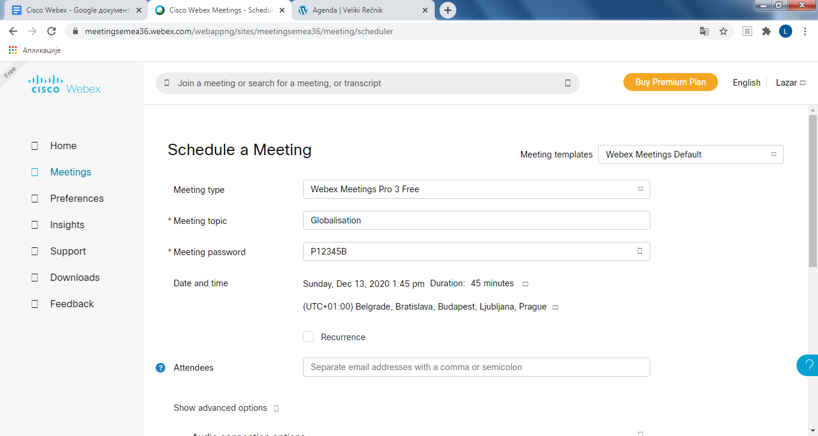Image resolution: width=818 pixels, height=436 pixels.
Task: Open the Meeting templates dropdown
Action: (x=691, y=155)
